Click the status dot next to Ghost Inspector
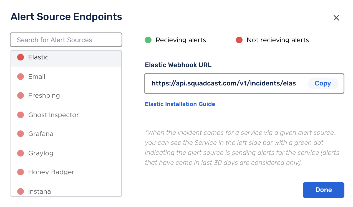 [21, 115]
